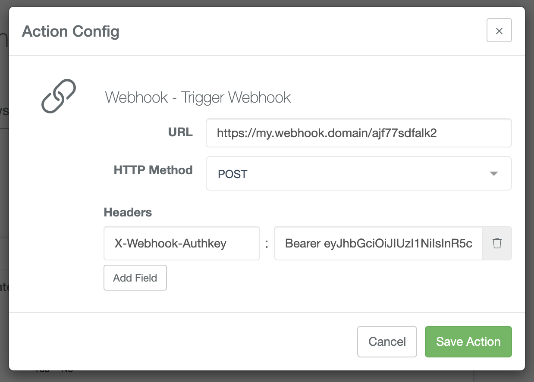Focus the Bearer token header value field
This screenshot has width=534, height=382.
[378, 243]
